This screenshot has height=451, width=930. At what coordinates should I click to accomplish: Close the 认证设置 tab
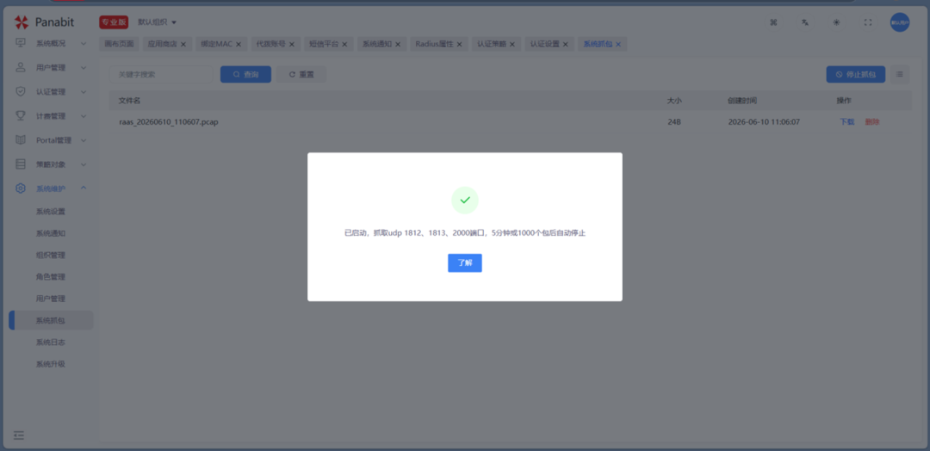pos(565,45)
